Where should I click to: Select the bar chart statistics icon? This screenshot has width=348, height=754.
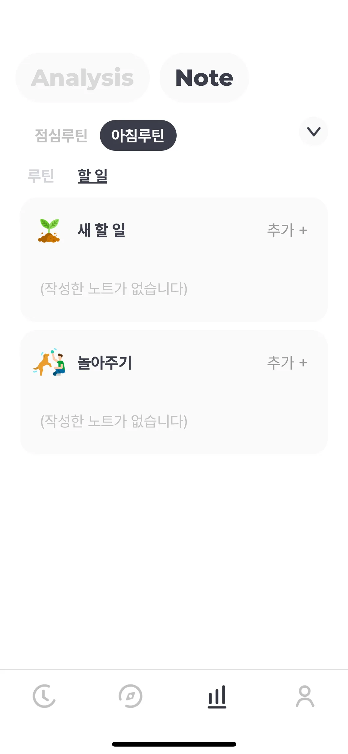coord(217,697)
